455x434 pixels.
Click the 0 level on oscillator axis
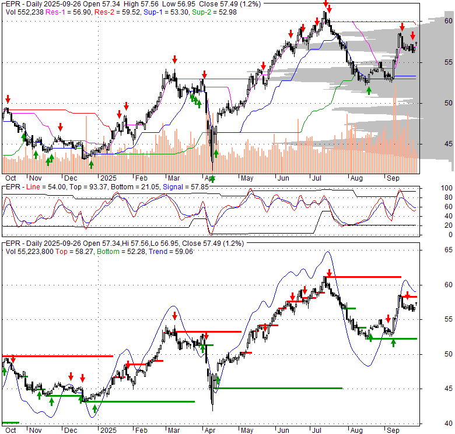[x=450, y=235]
